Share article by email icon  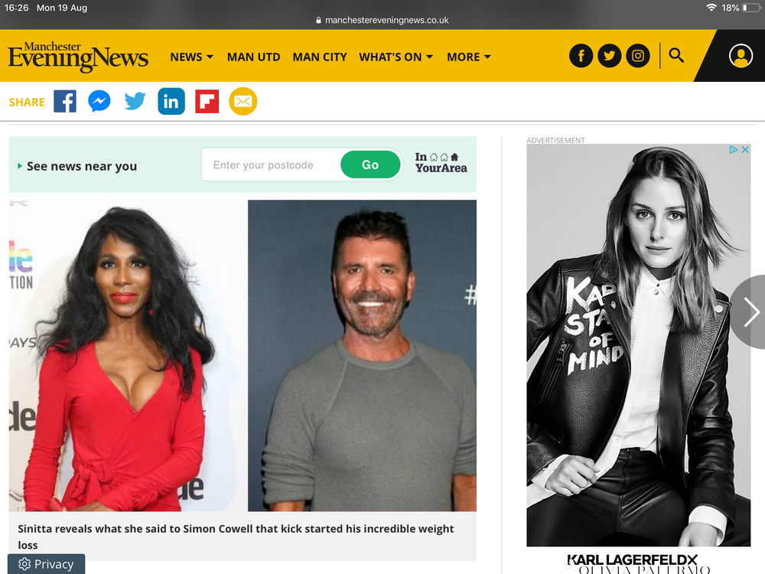click(x=243, y=102)
